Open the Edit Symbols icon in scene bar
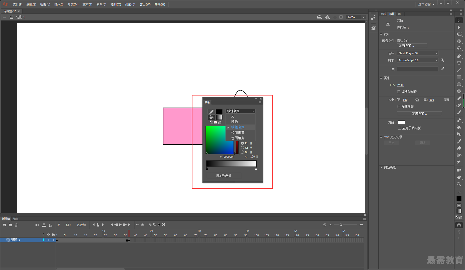Screen dimensions: 465x270 click(328, 17)
